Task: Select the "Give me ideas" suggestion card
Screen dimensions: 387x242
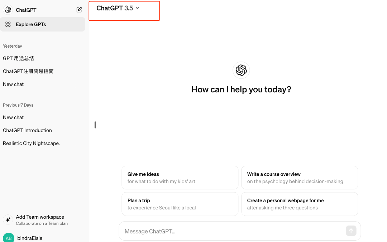Action: 180,178
